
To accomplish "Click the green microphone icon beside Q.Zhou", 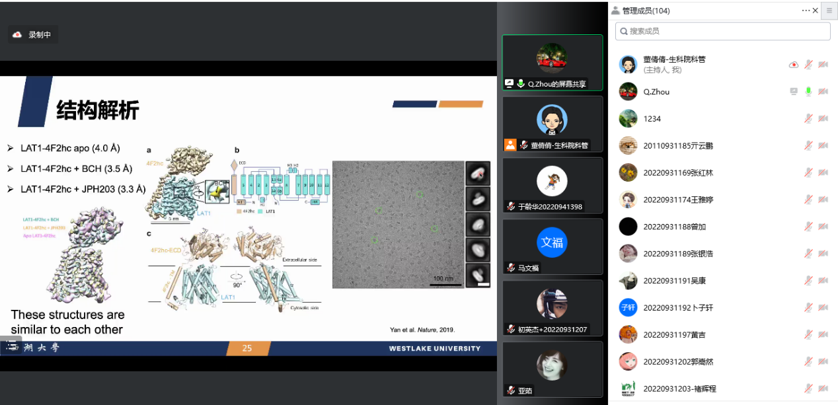I will [x=808, y=91].
